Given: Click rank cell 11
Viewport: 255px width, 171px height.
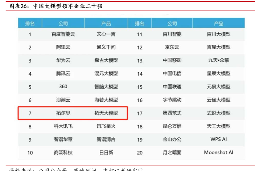Looking at the screenshot, I should [140, 34].
